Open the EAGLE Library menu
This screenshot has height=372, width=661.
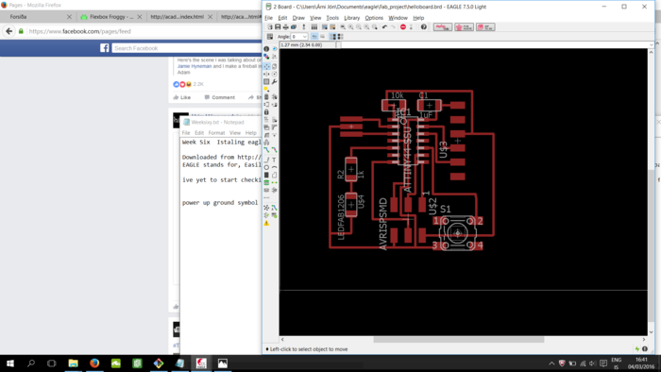(x=351, y=18)
